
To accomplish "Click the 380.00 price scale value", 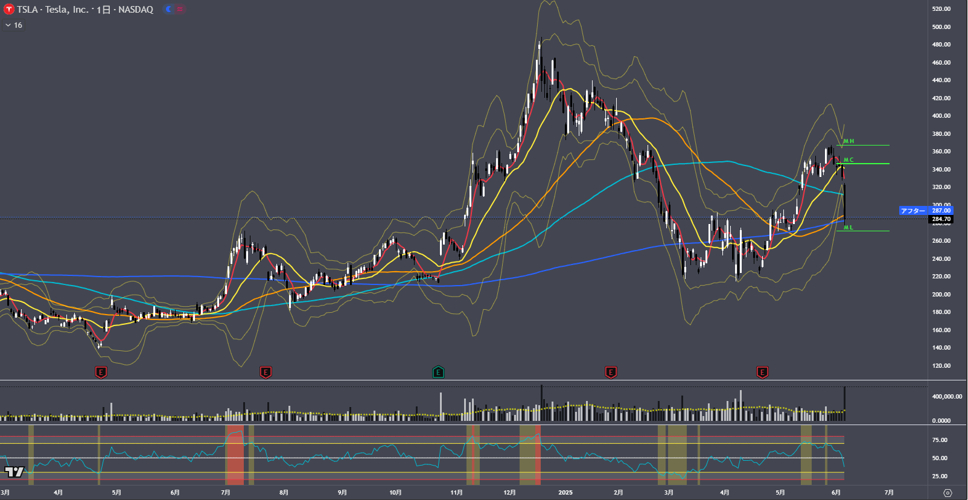I will tap(941, 133).
